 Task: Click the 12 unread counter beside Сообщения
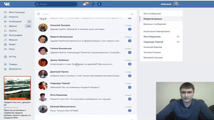pyautogui.click(x=29, y=21)
